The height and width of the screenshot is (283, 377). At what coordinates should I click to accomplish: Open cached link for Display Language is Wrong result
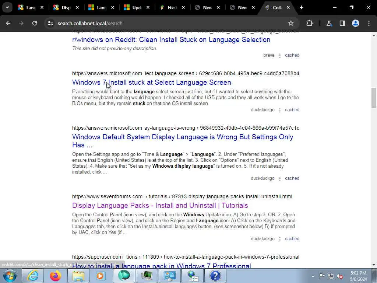pos(292,178)
